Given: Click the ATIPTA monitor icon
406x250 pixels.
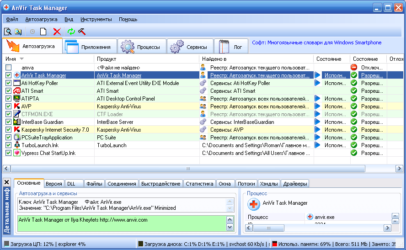Looking at the screenshot, I should pos(17,98).
